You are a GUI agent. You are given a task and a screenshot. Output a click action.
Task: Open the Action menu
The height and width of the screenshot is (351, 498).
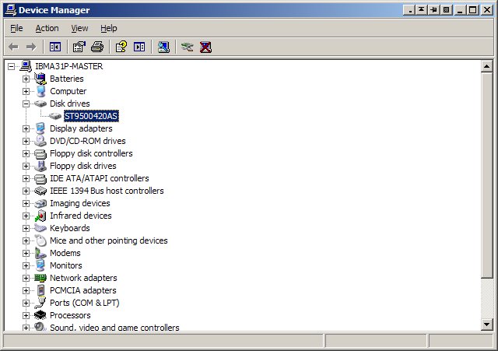[47, 28]
